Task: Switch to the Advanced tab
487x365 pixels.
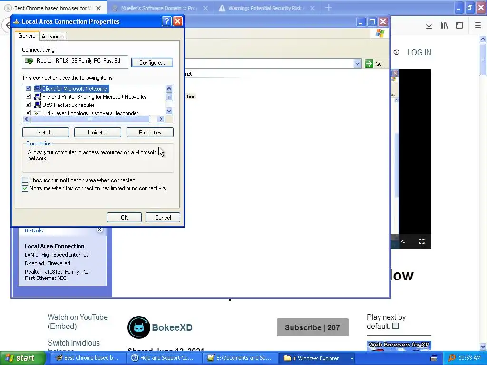Action: click(x=53, y=37)
